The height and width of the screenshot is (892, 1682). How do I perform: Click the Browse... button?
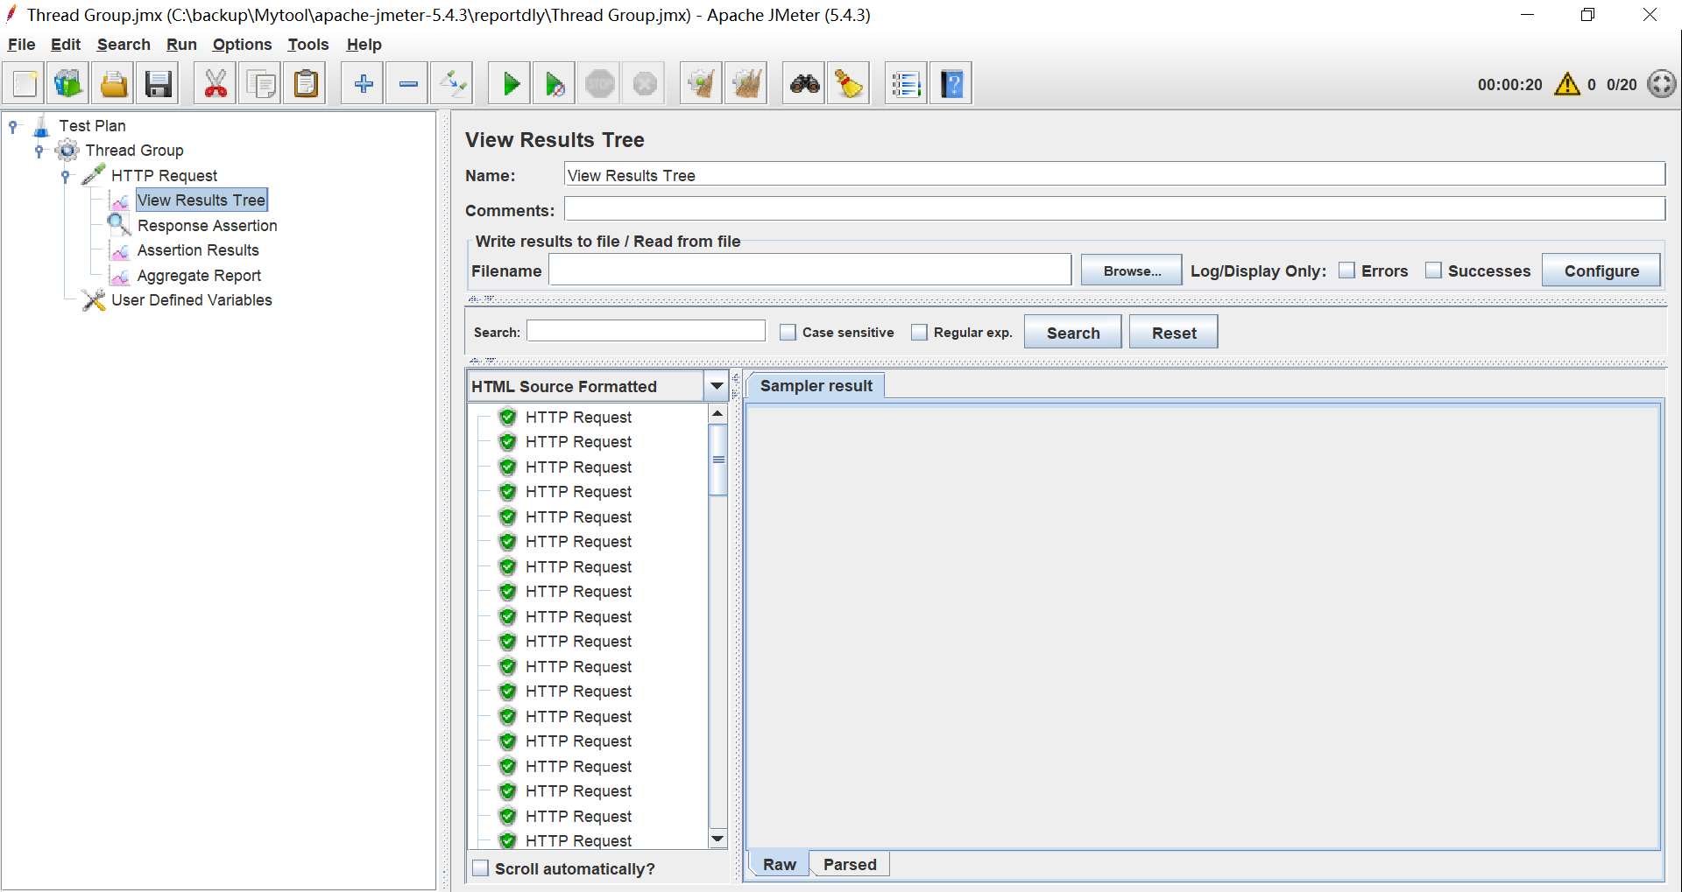tap(1132, 270)
